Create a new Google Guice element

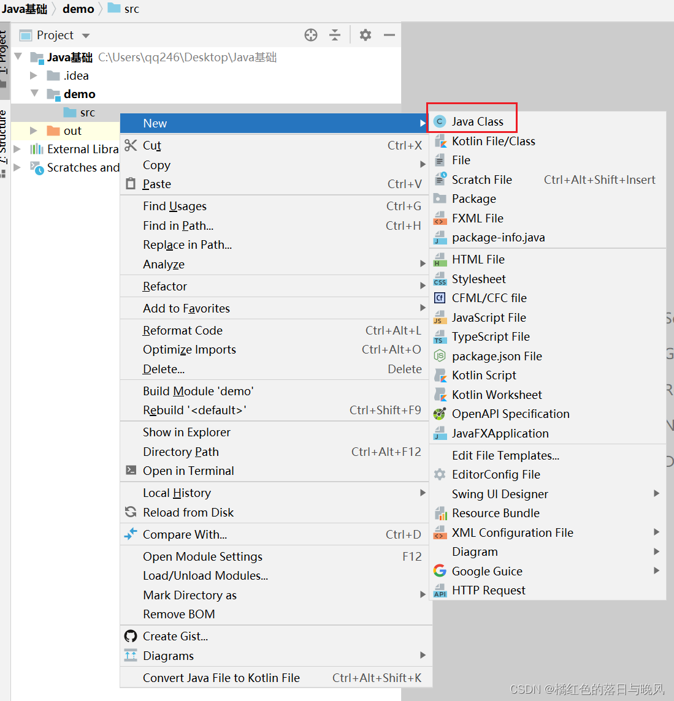486,570
